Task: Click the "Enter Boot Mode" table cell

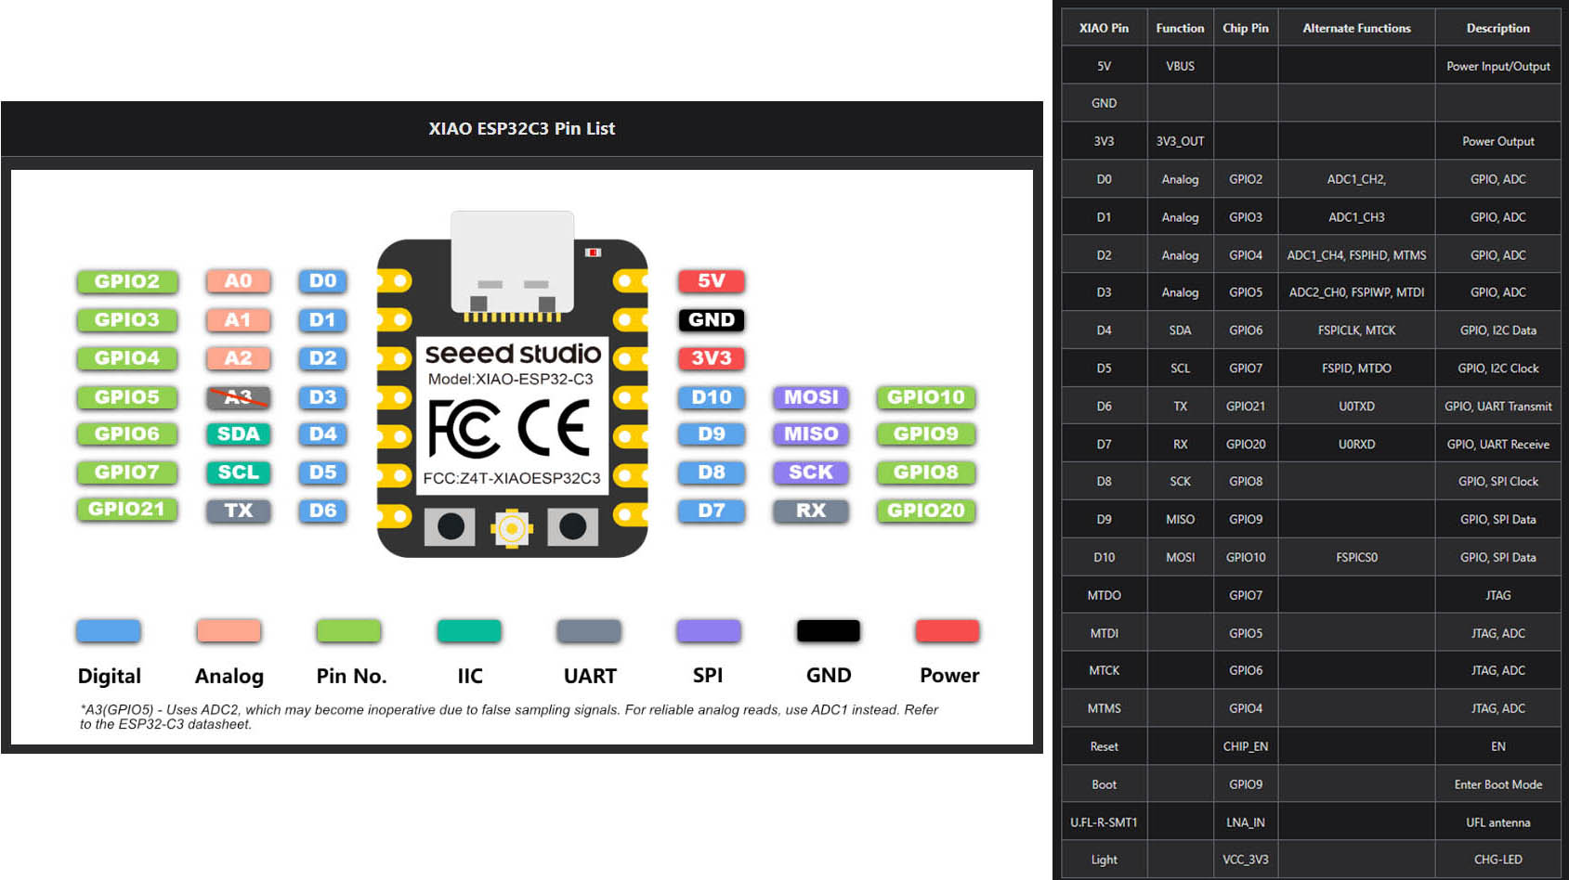Action: (x=1498, y=784)
